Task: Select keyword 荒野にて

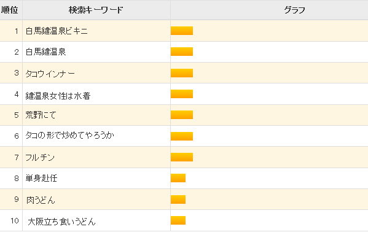Action: click(41, 115)
